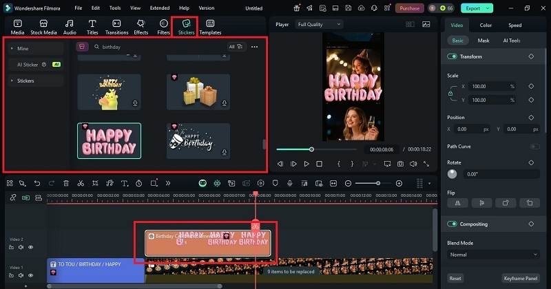Select the pink Happy Birthday sticker thumbnail
Screen dimensions: 551x289
pos(110,141)
